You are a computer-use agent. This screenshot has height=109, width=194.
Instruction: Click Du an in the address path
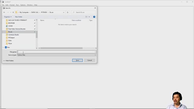click(52, 12)
